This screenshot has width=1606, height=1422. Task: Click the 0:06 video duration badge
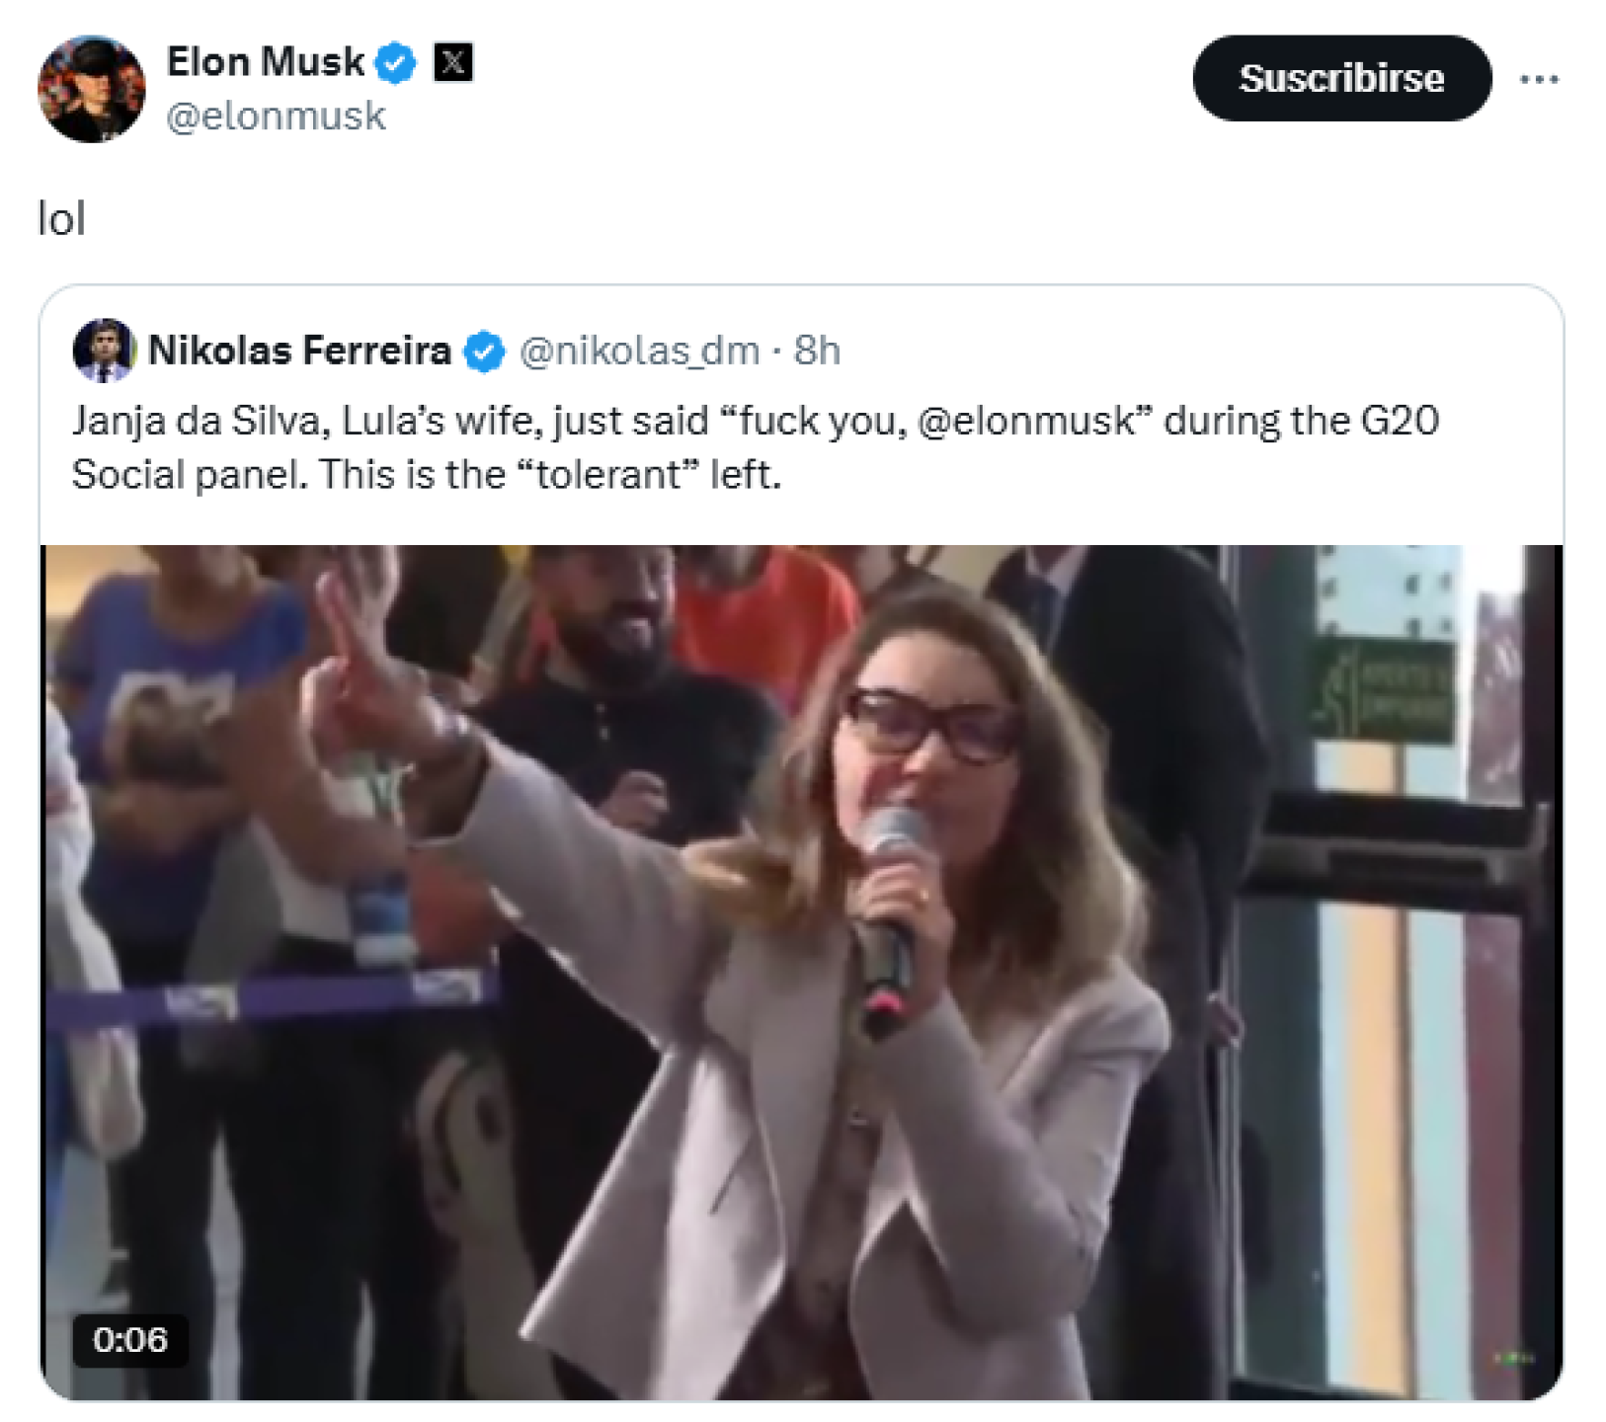click(x=130, y=1339)
